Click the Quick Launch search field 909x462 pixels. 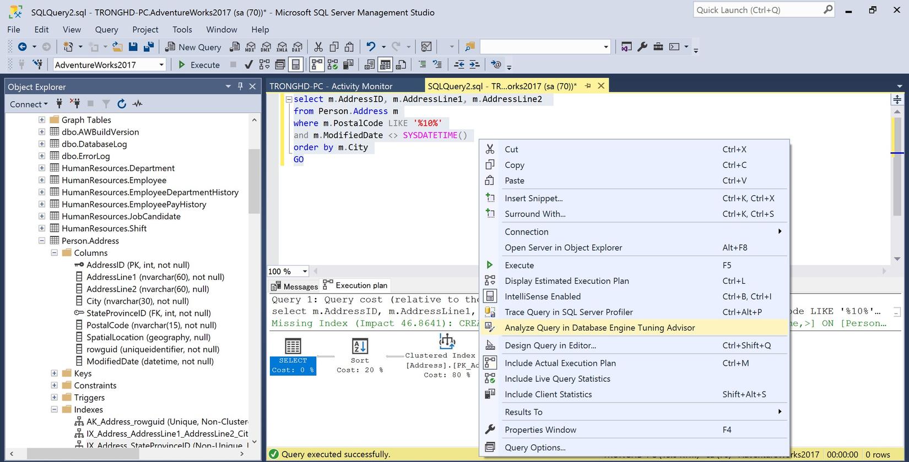click(759, 10)
